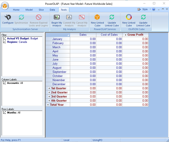Select the March row header
Viewport: 169px width, 142px height.
(58, 47)
